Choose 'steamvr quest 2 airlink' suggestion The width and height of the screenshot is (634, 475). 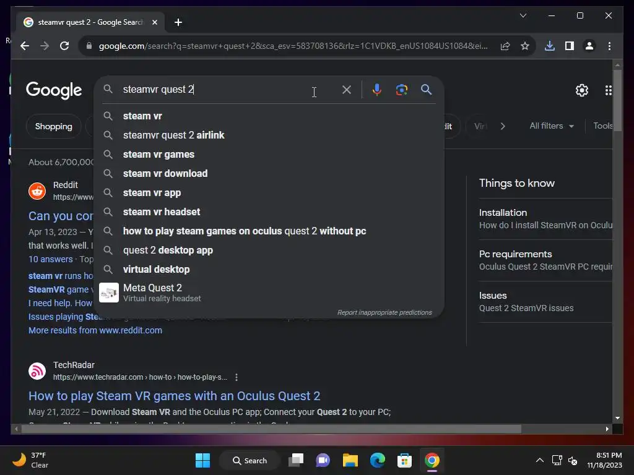(269, 135)
